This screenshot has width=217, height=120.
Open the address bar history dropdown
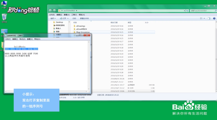(x=185, y=11)
